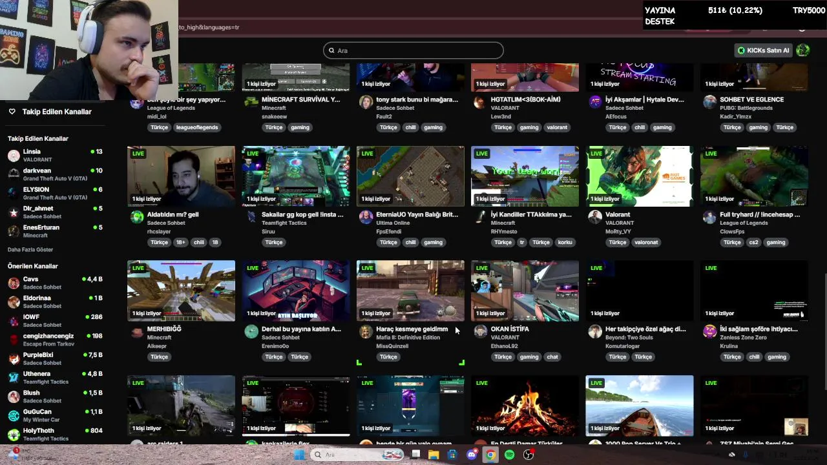Open Sakallar gg kop gel Teamfight Tactics thumbnail
The height and width of the screenshot is (465, 827).
point(296,176)
